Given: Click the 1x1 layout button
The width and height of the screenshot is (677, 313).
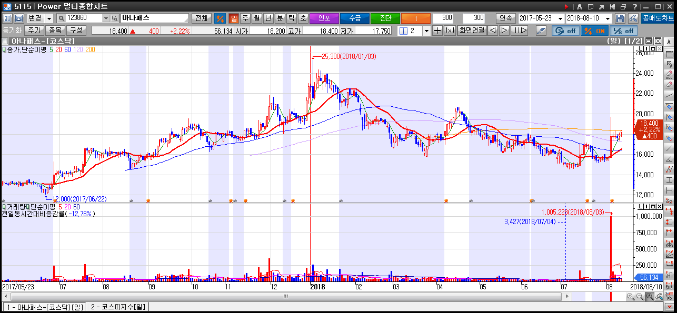Looking at the screenshot, I should pos(450,31).
